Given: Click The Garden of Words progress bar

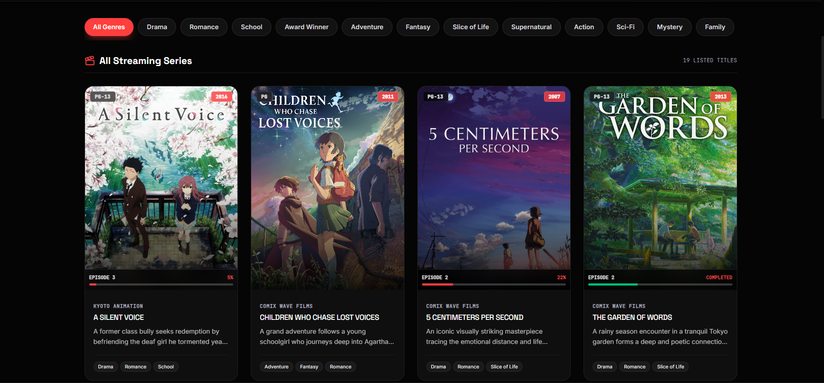Looking at the screenshot, I should [660, 284].
